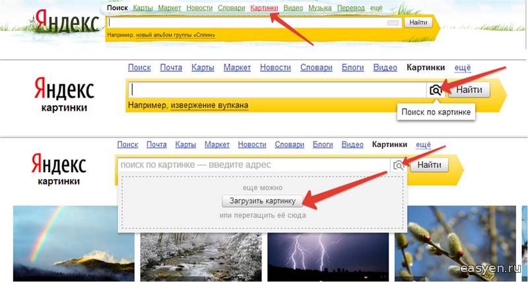Open the willow buds branch thumbnail
This screenshot has height=282, width=528.
point(455,243)
